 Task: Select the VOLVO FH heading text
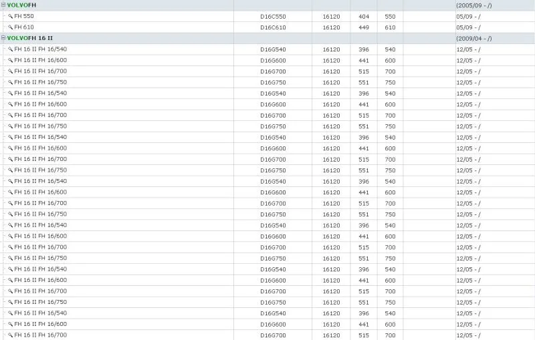(21, 5)
